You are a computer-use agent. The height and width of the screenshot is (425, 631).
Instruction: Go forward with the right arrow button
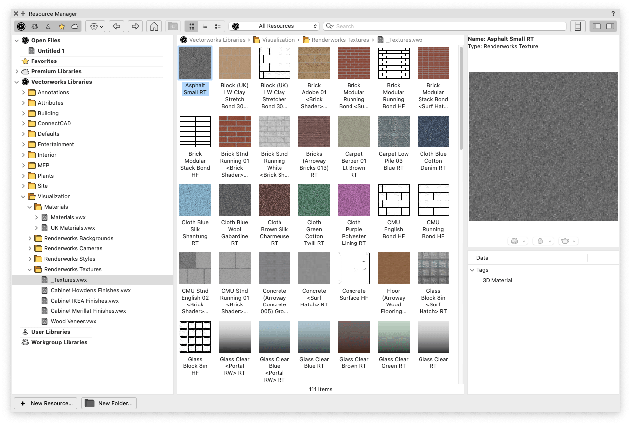pos(135,26)
